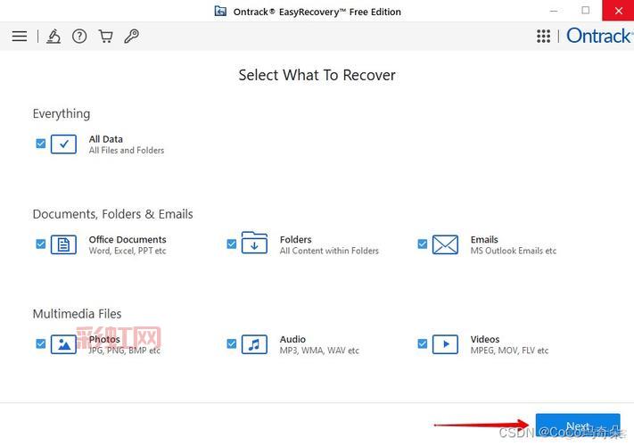Click "Word, Excel, PPT etc" text
The height and width of the screenshot is (446, 634).
[x=128, y=251]
